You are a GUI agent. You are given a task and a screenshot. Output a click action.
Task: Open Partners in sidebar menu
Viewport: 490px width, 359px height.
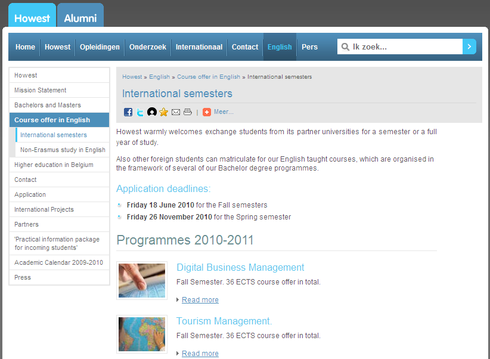60,225
